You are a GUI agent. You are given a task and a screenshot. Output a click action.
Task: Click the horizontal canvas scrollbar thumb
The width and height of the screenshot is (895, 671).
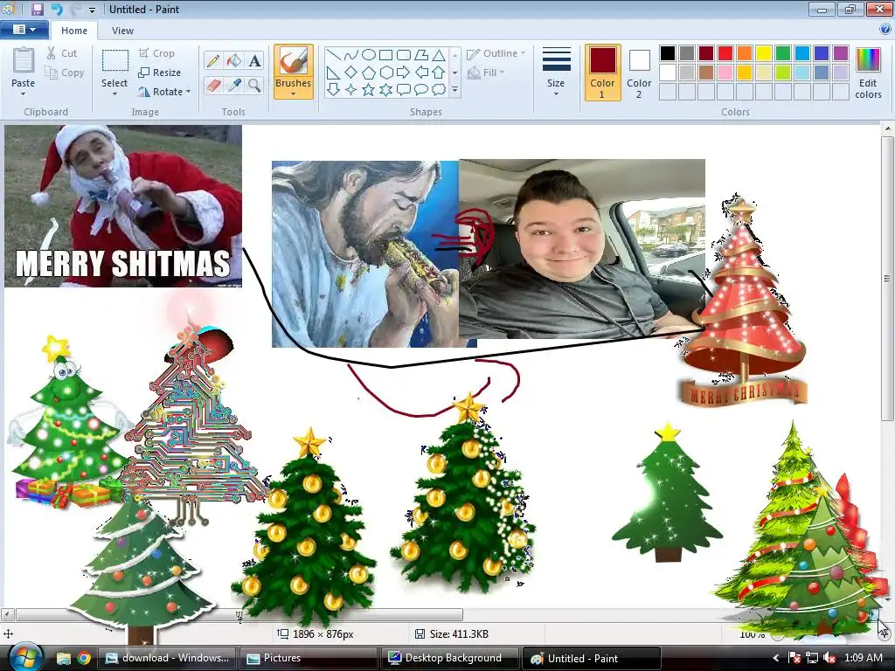tap(239, 614)
